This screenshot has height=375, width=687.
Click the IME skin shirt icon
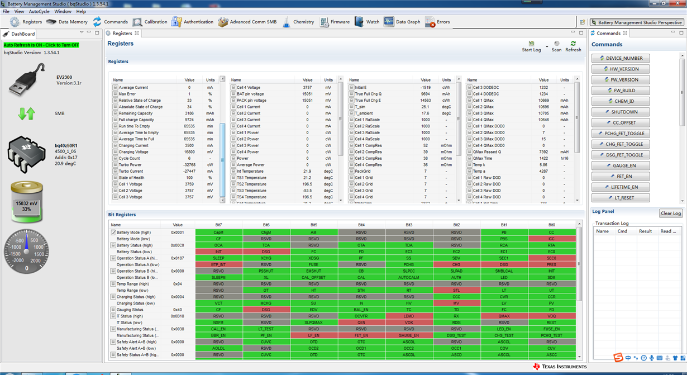(675, 358)
